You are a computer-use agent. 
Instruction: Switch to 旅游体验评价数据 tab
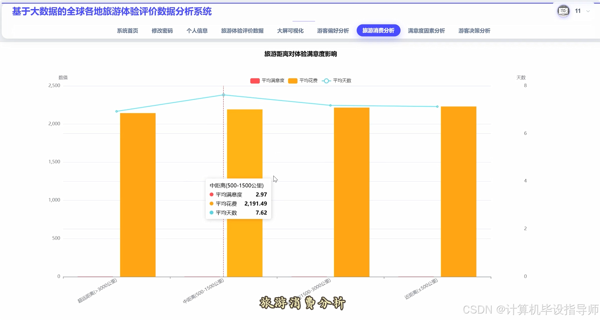[x=242, y=30]
